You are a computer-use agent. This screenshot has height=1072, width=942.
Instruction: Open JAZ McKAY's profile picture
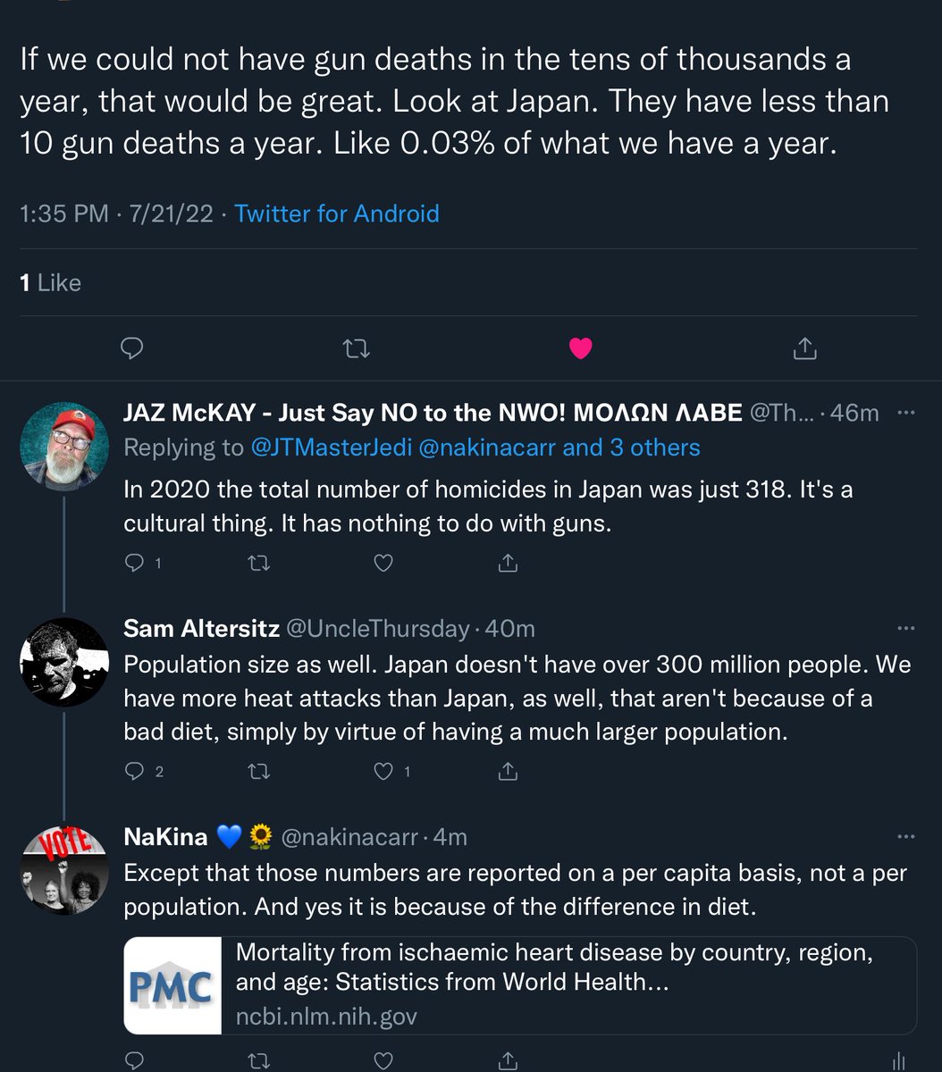(64, 446)
